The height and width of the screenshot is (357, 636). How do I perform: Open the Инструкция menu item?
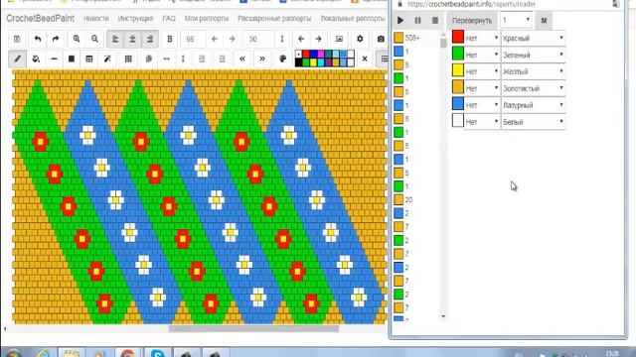pos(135,19)
